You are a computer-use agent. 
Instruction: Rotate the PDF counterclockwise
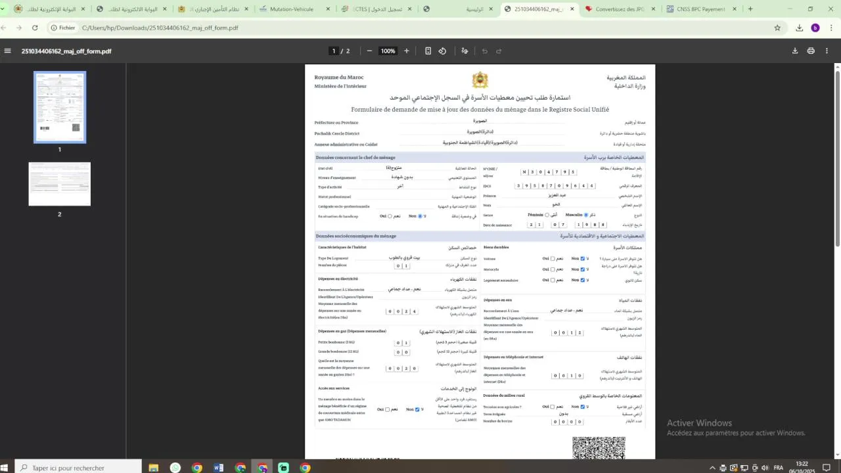pyautogui.click(x=442, y=51)
